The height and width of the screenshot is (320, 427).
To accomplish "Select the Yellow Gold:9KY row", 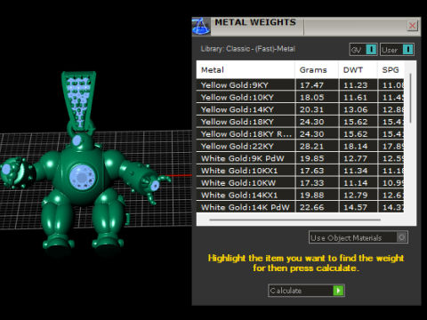I will coord(300,85).
